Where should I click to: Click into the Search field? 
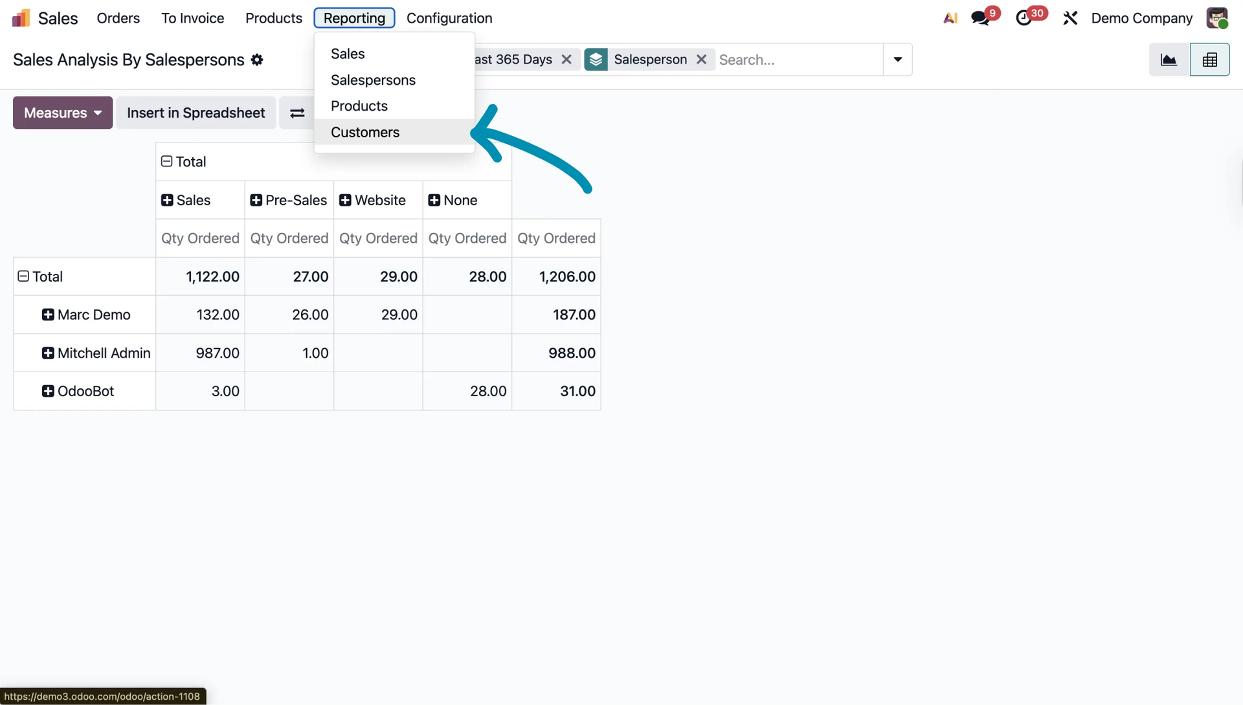(x=798, y=60)
